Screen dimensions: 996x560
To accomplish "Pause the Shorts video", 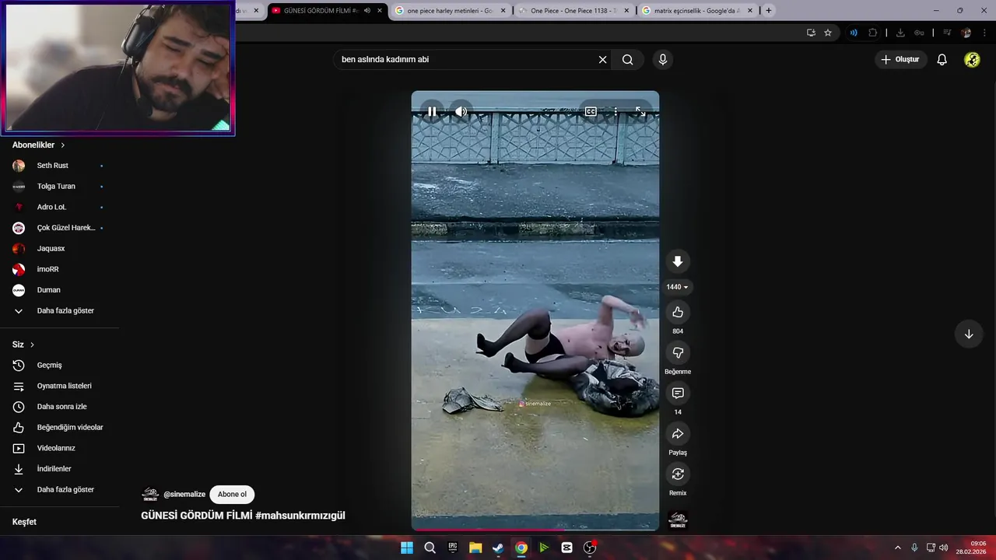I will tap(432, 111).
